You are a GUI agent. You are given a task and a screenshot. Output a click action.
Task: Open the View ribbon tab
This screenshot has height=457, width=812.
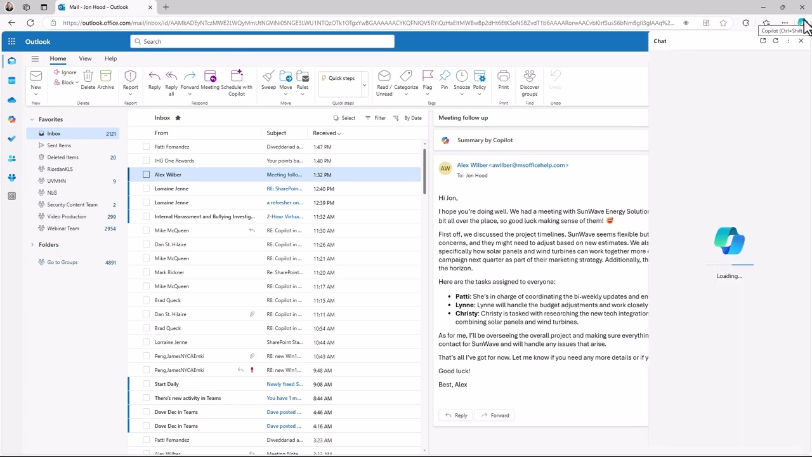pyautogui.click(x=85, y=58)
